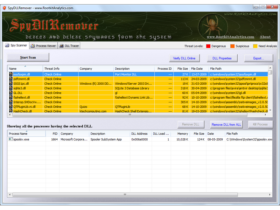Viewport: 280px width, 210px height.
Task: Sort process list by Process Name column
Action: [27, 134]
